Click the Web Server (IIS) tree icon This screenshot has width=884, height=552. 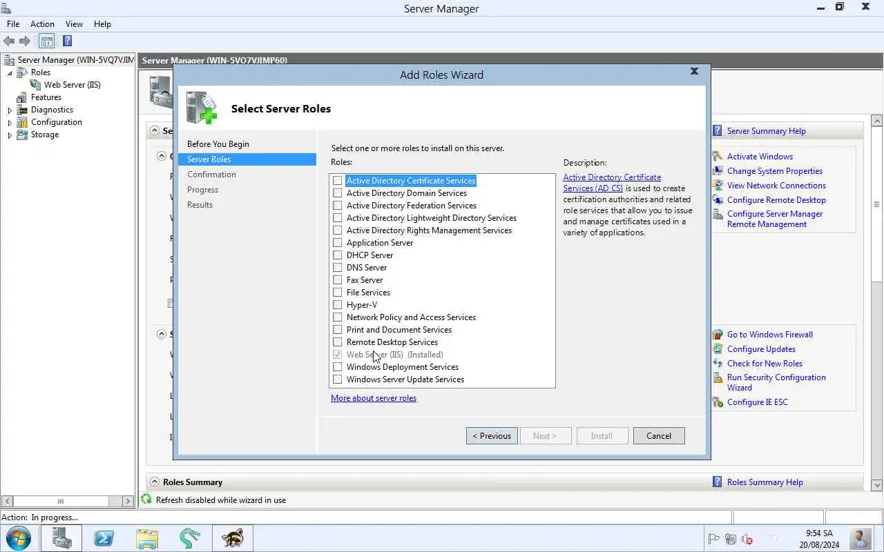pos(35,85)
